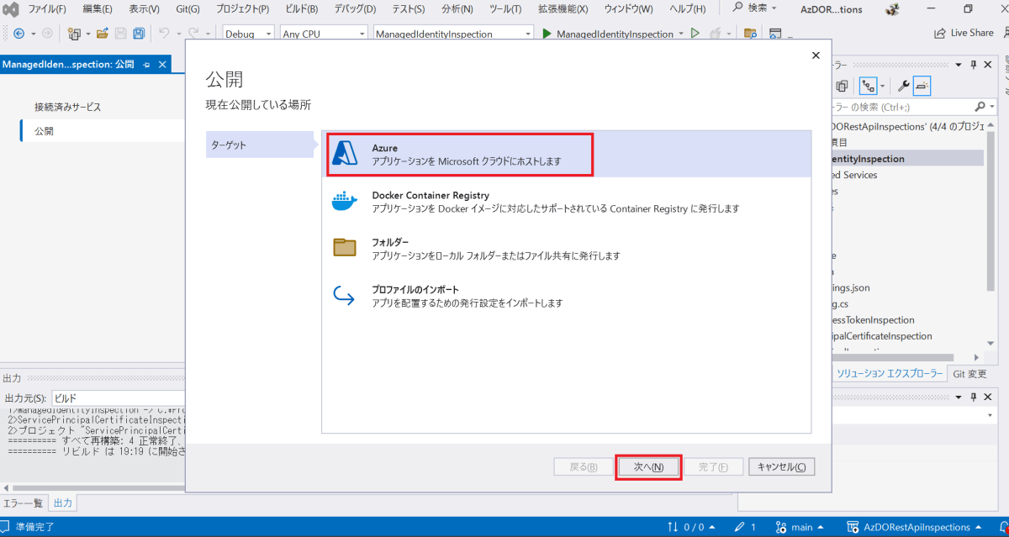Viewport: 1009px width, 537px height.
Task: Click the save all toolbar icon
Action: pyautogui.click(x=139, y=34)
